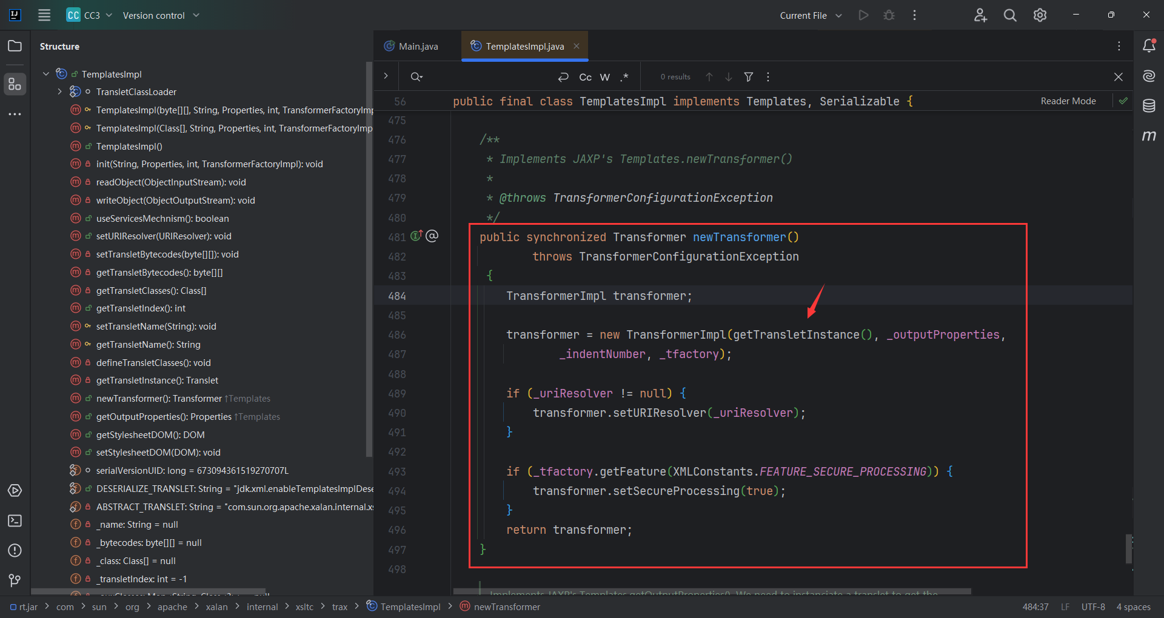Select readObject(ObjectInputStream) in structure
This screenshot has height=618, width=1164.
pos(171,182)
